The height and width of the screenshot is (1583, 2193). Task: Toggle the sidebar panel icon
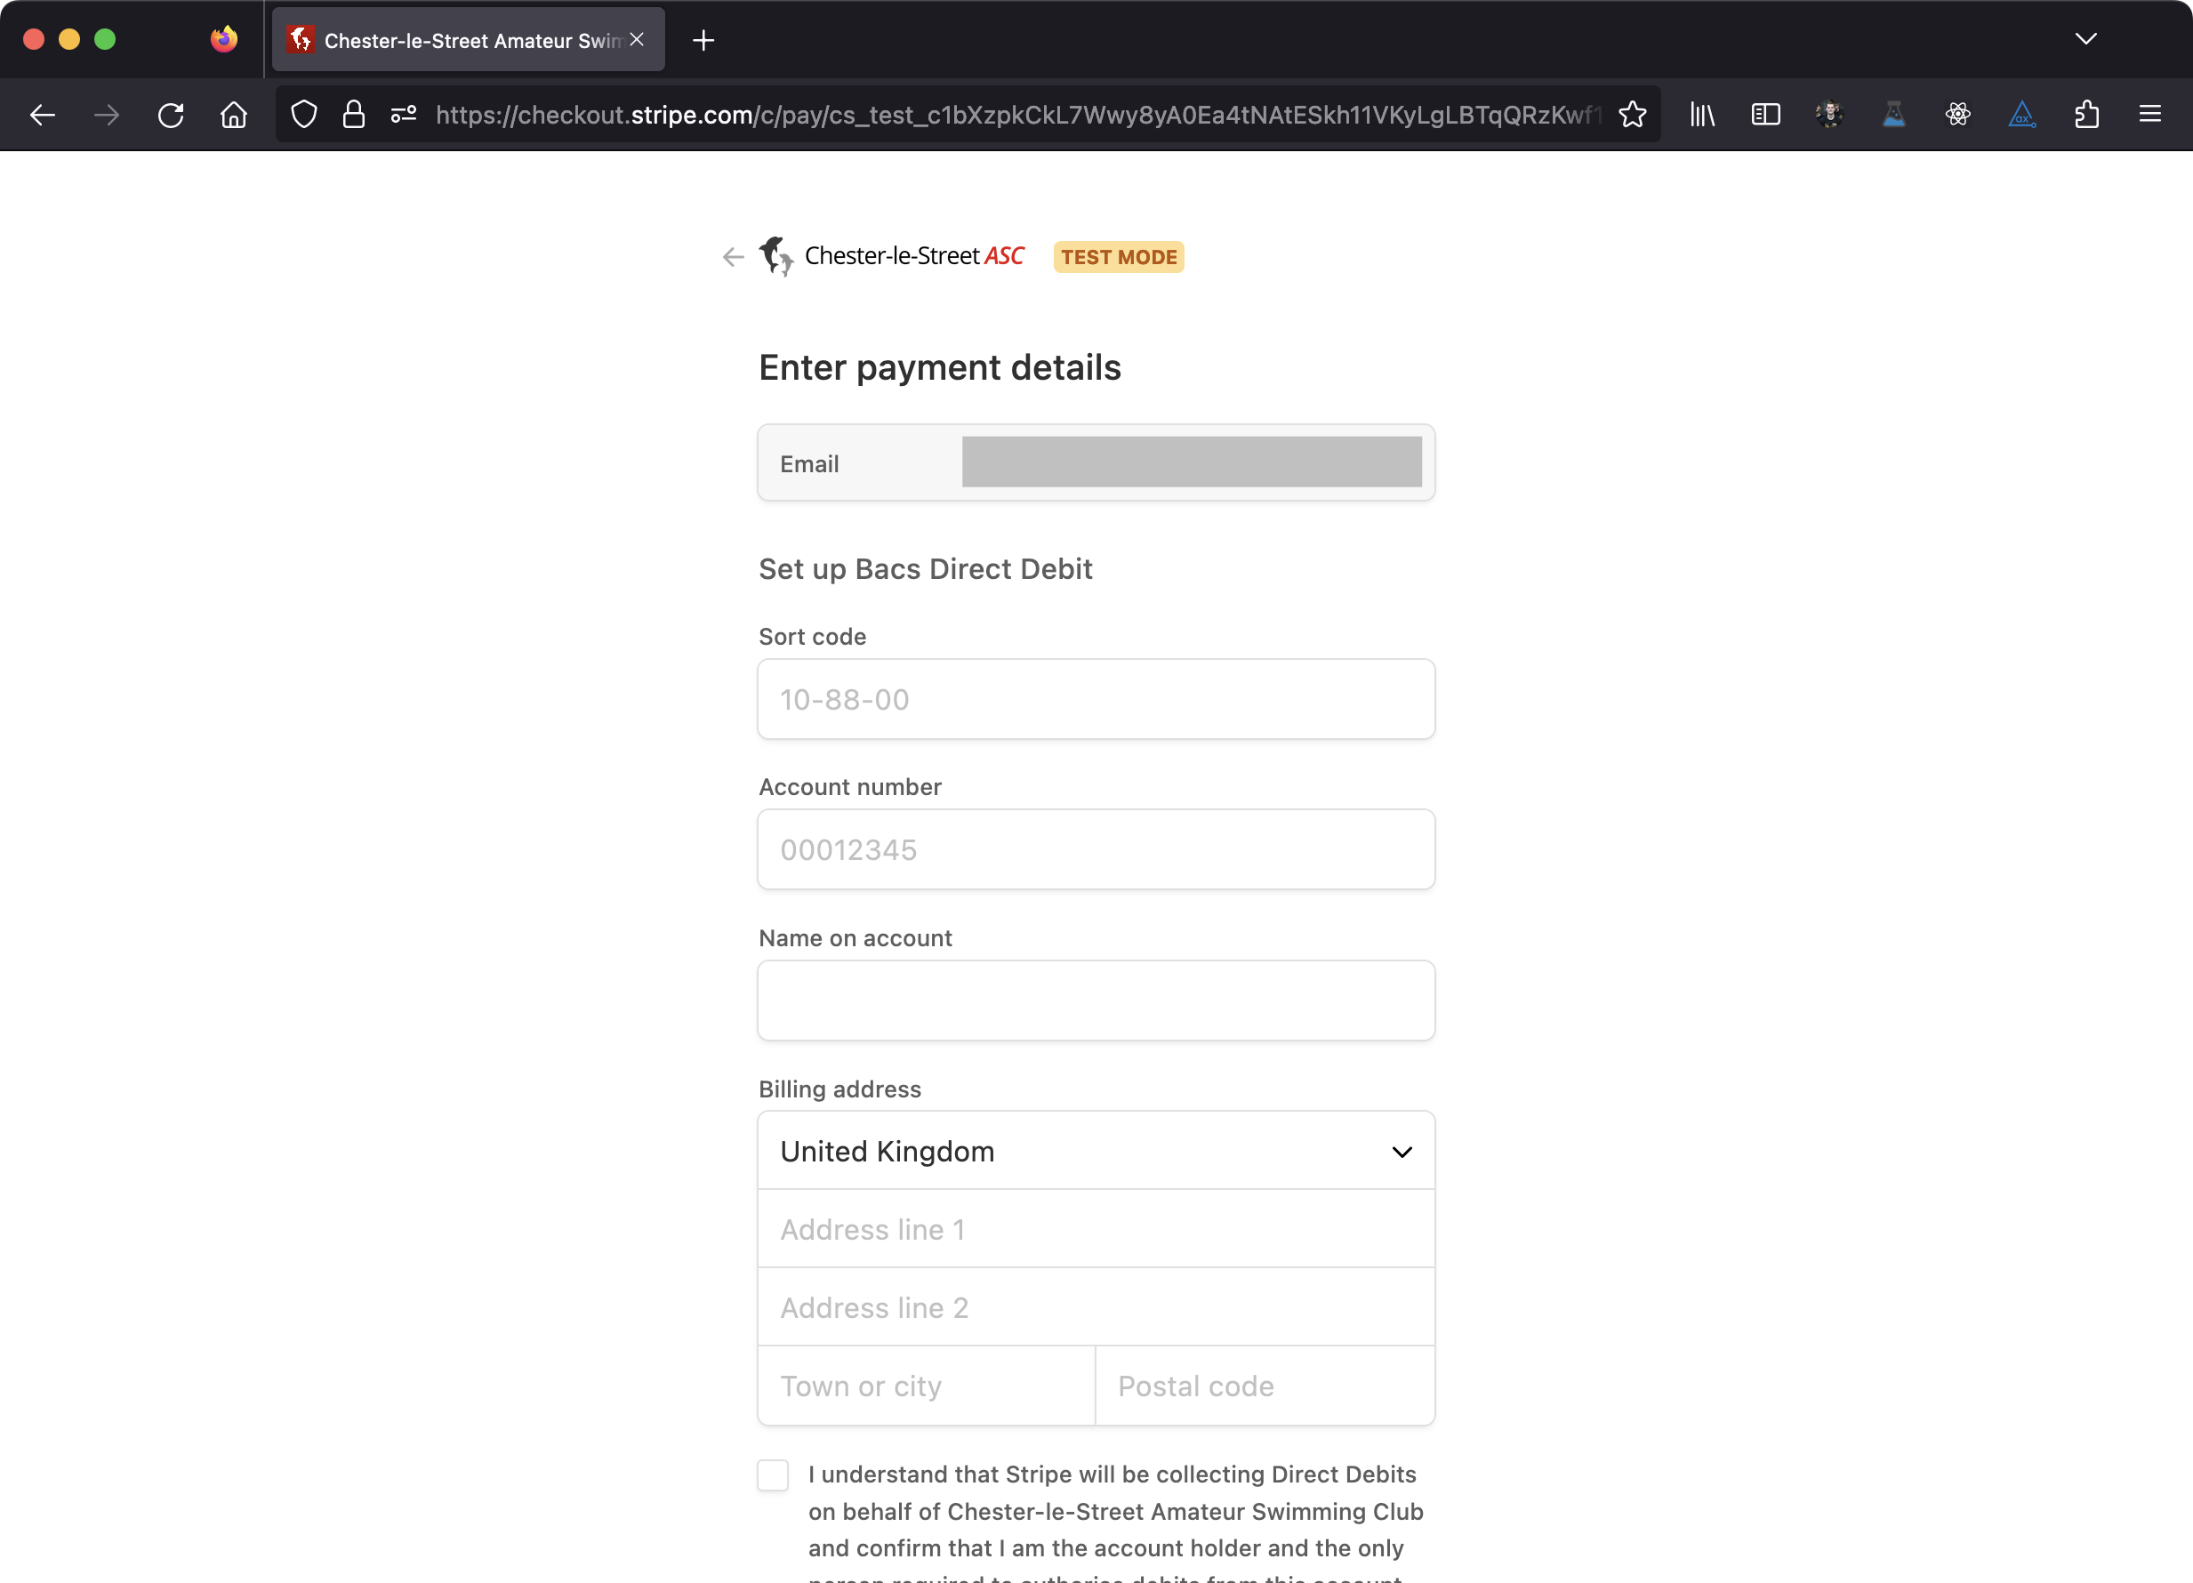[1765, 115]
